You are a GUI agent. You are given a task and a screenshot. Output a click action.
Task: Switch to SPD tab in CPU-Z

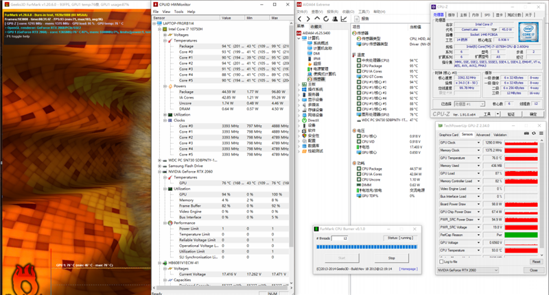pyautogui.click(x=487, y=15)
